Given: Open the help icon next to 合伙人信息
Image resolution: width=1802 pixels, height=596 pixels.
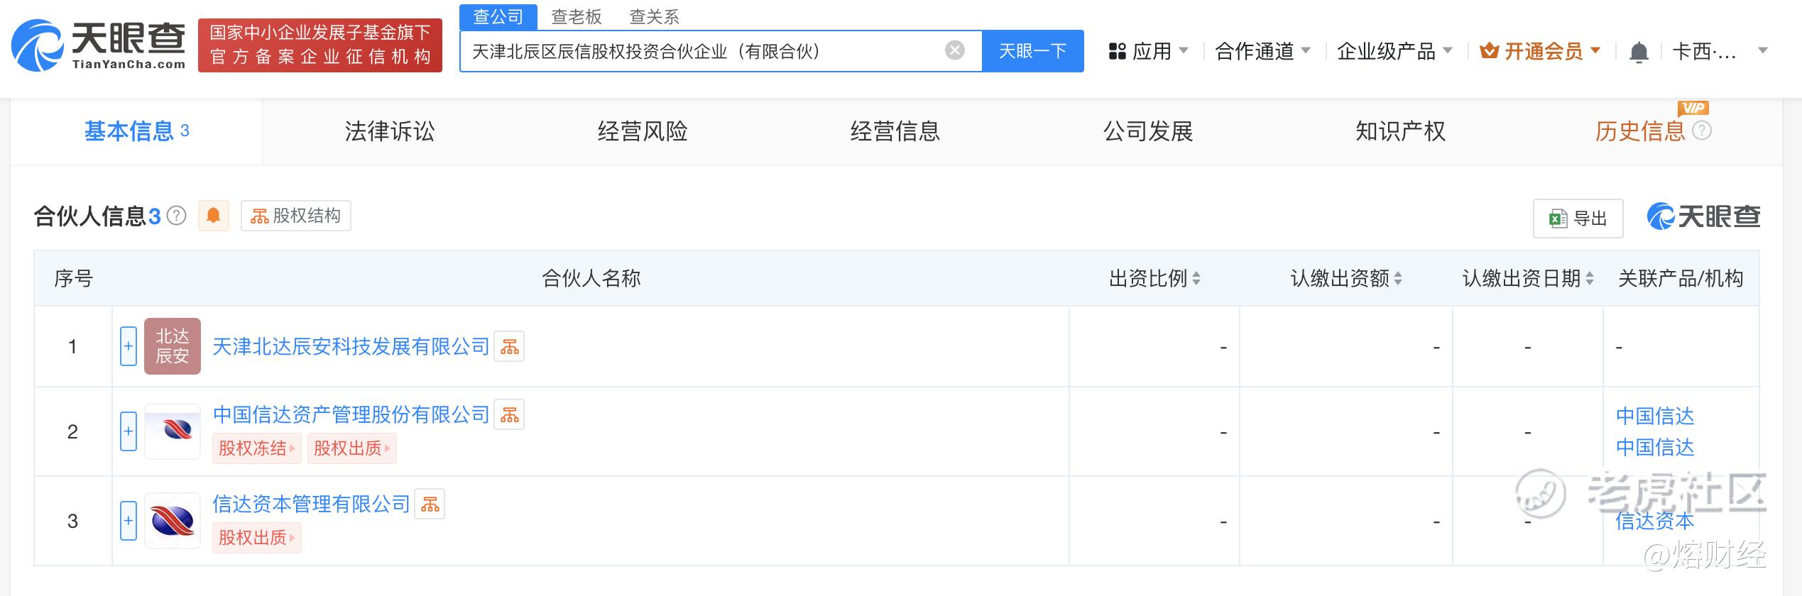Looking at the screenshot, I should (176, 216).
